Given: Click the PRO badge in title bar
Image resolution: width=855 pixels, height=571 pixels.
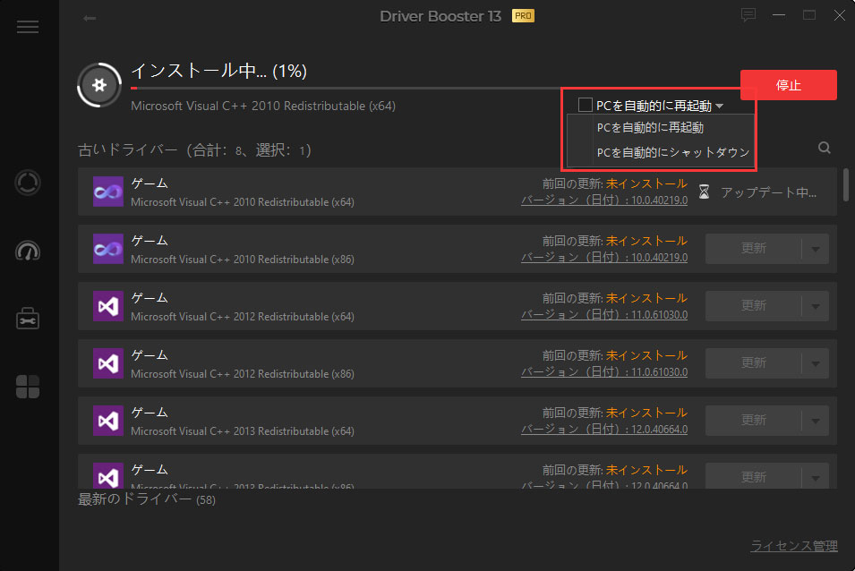Looking at the screenshot, I should 523,16.
